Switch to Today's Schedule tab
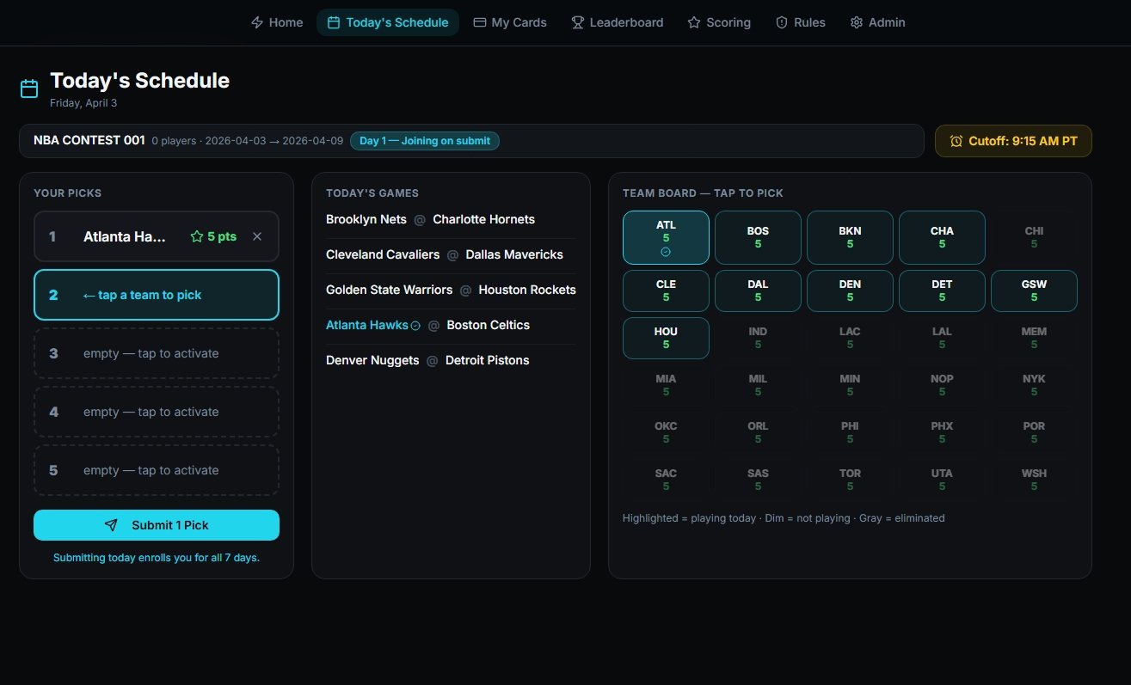This screenshot has width=1131, height=685. coord(388,22)
